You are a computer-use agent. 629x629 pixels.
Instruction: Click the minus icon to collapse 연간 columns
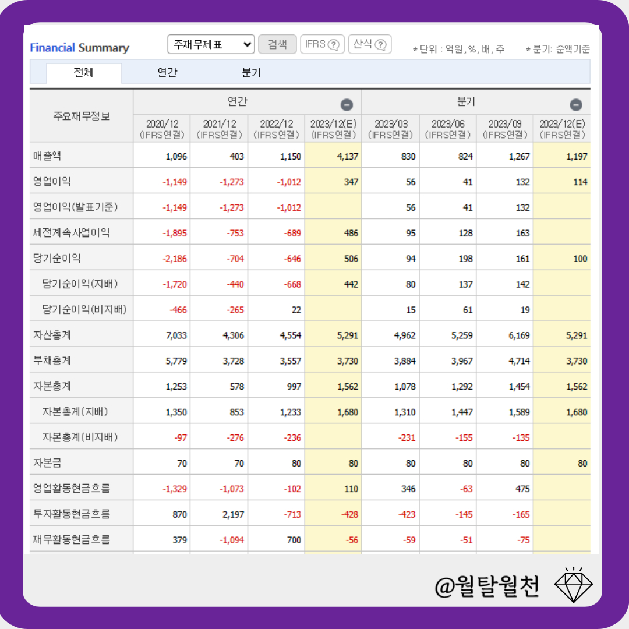(x=347, y=105)
